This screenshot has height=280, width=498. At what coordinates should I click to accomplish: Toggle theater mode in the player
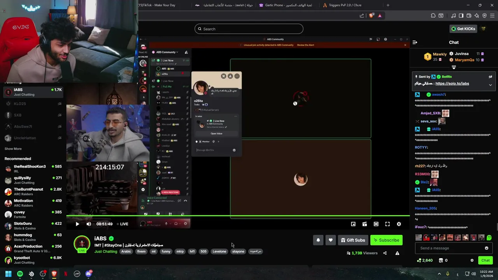click(376, 224)
